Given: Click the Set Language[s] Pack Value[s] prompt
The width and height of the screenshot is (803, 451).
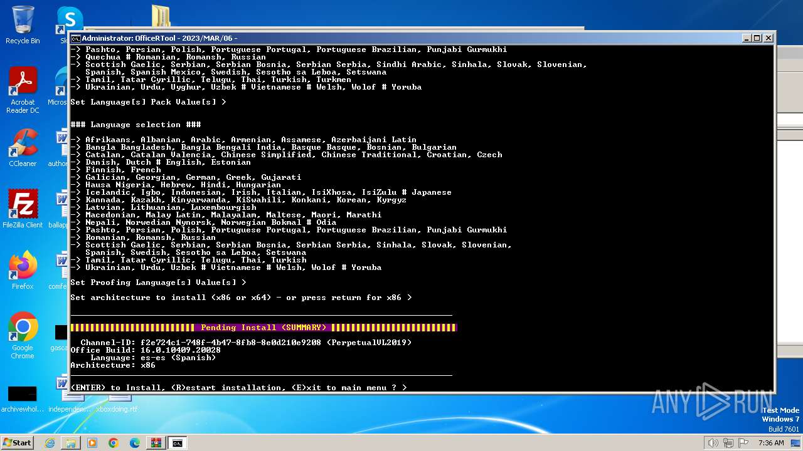Looking at the screenshot, I should (148, 102).
